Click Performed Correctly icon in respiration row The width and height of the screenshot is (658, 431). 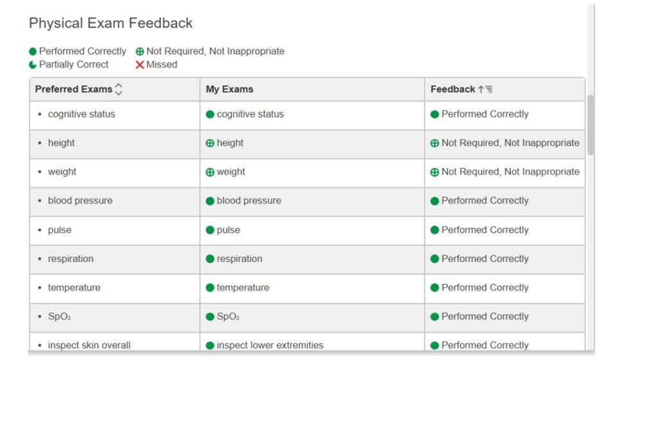coord(435,259)
